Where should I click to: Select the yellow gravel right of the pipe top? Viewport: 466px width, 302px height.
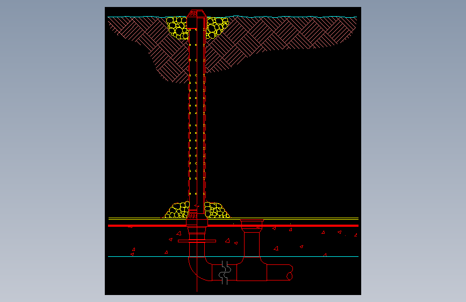(x=217, y=27)
